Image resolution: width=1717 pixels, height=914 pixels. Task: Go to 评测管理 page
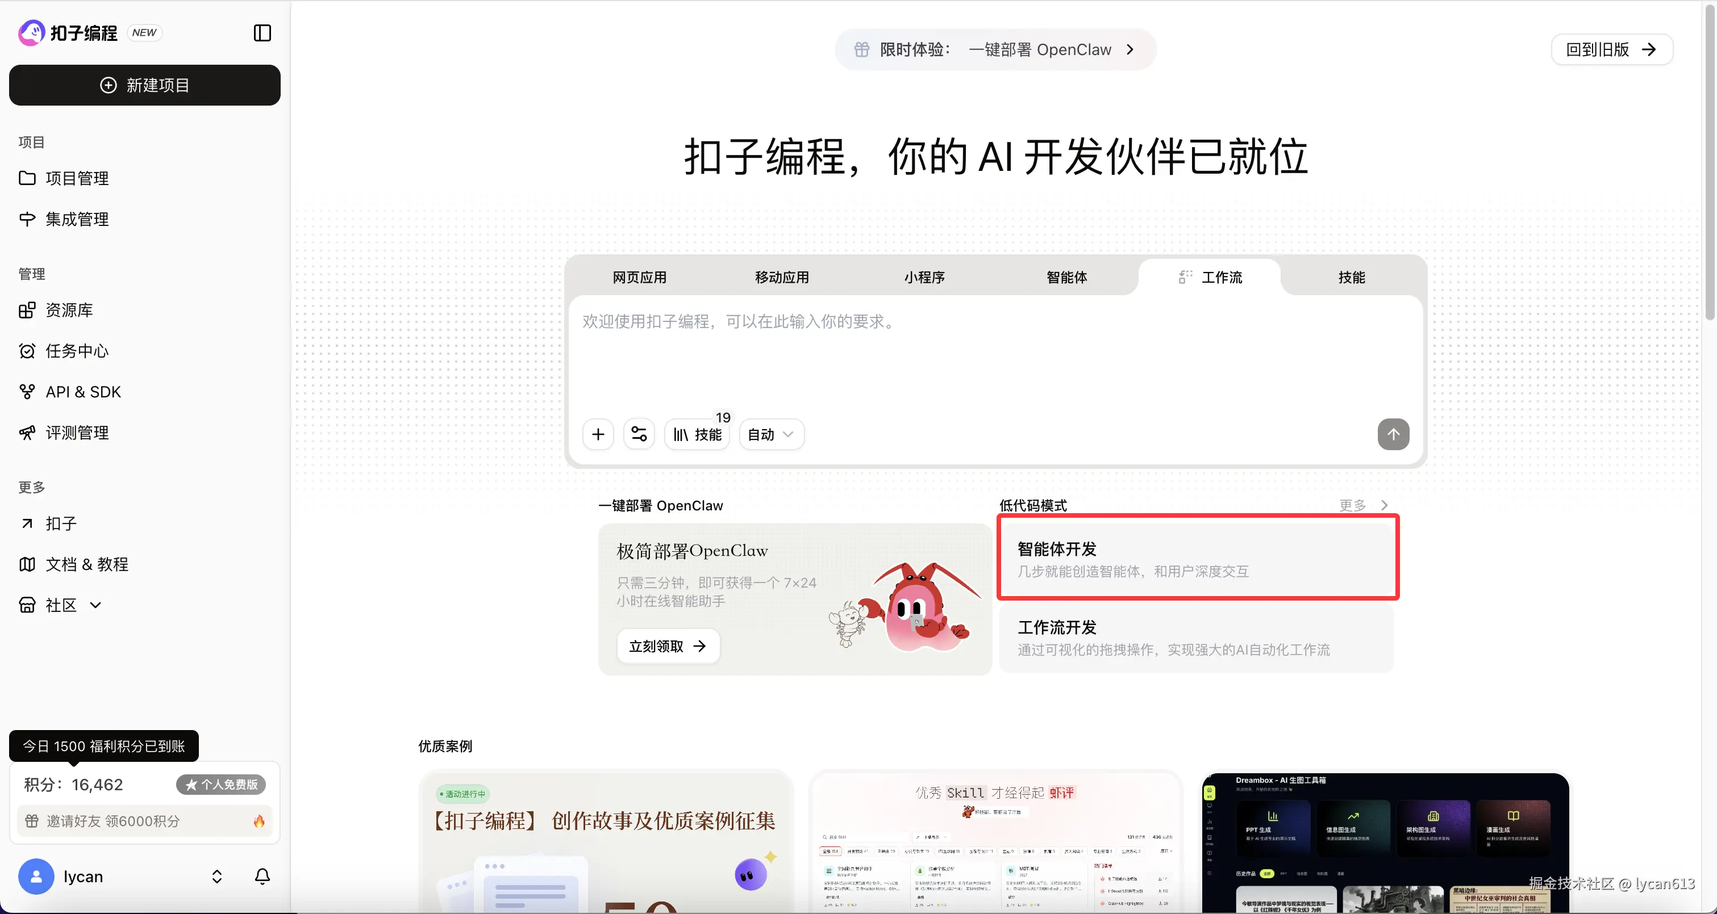pyautogui.click(x=77, y=433)
